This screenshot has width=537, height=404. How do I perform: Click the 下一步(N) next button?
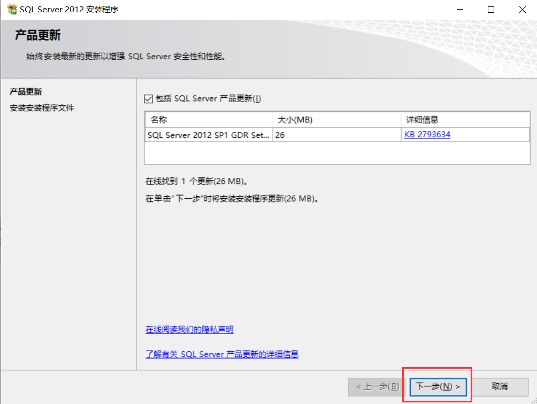[438, 386]
